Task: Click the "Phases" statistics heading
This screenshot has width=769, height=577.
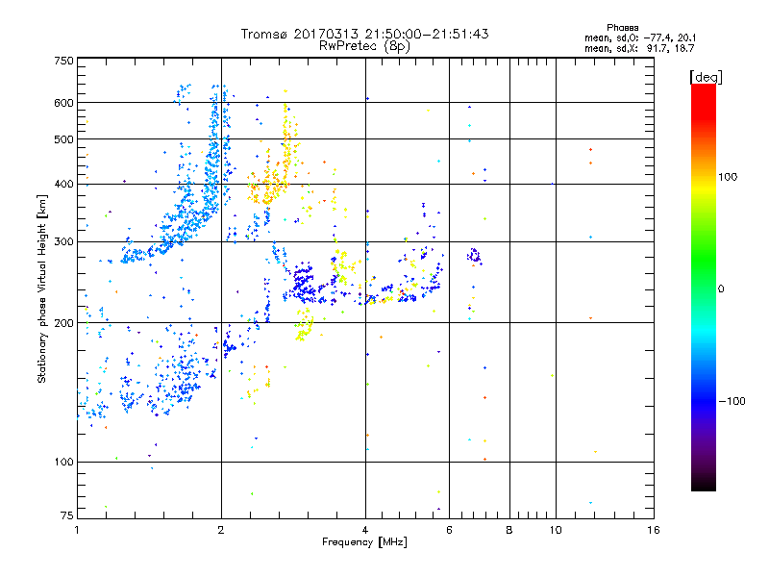Action: click(622, 28)
